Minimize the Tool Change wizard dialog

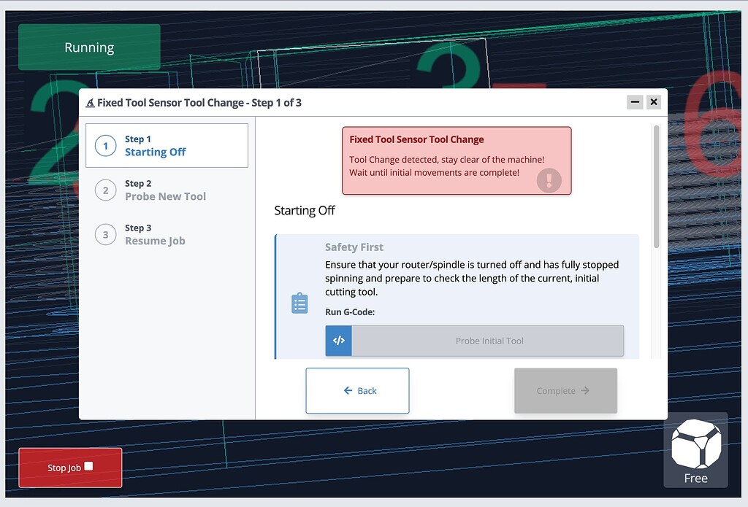(635, 102)
